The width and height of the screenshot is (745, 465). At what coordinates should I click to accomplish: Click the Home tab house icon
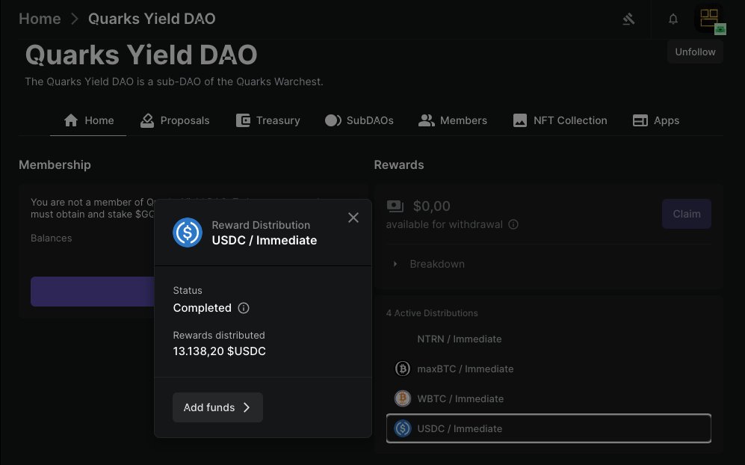71,120
